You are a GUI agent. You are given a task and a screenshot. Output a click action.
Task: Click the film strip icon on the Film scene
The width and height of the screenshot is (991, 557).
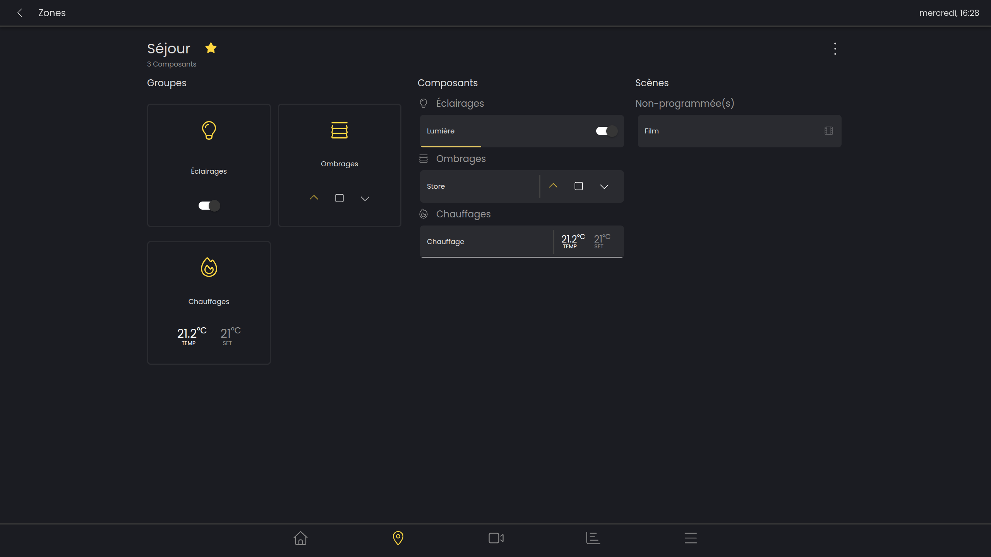coord(828,131)
